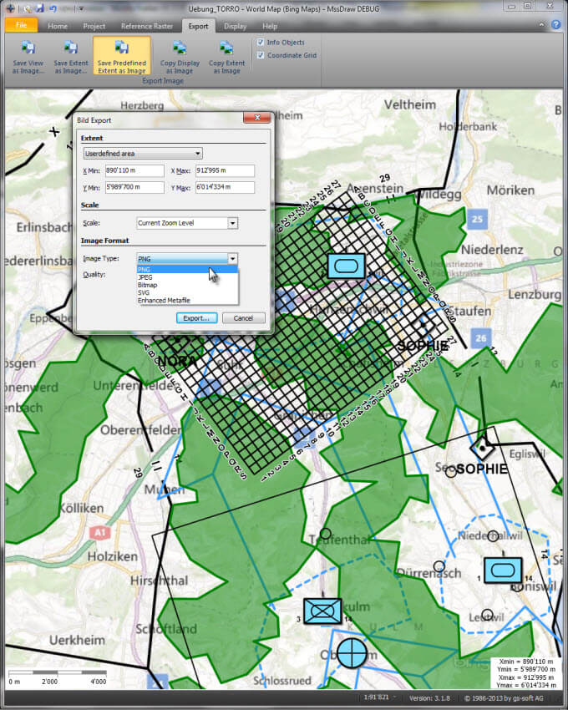The height and width of the screenshot is (710, 568).
Task: Choose Enhanced Metafile in the Image Type list
Action: (187, 300)
